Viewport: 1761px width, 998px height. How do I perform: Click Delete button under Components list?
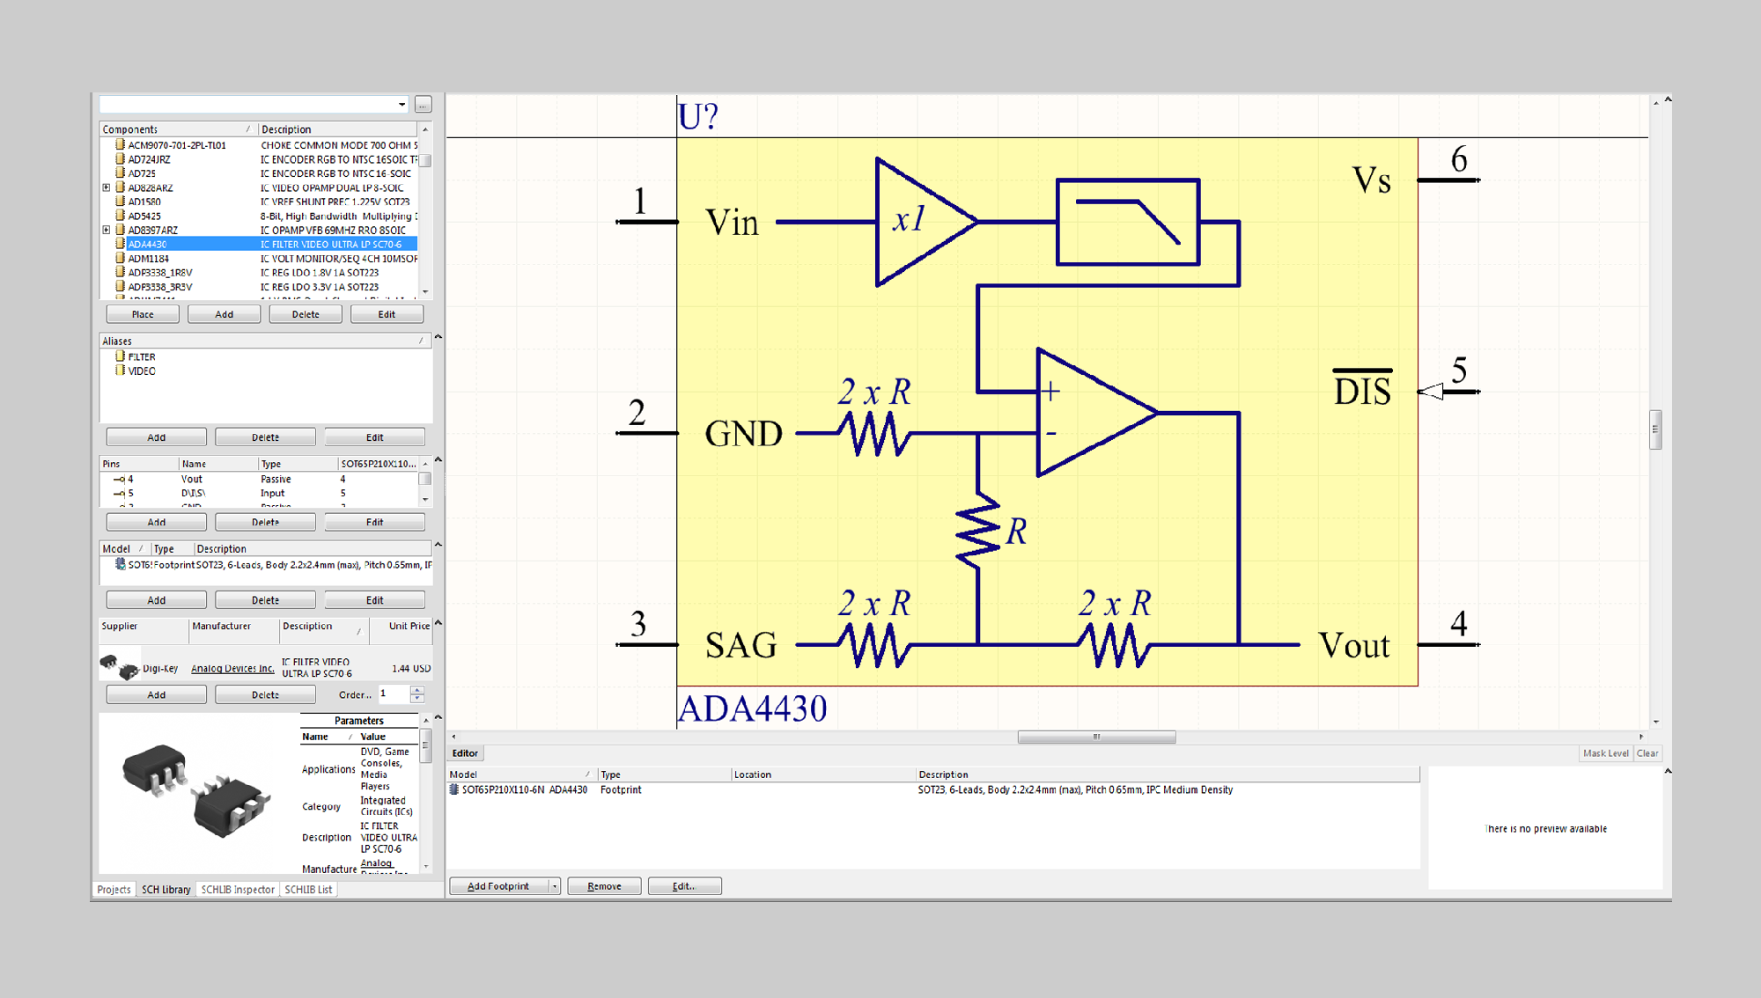306,314
